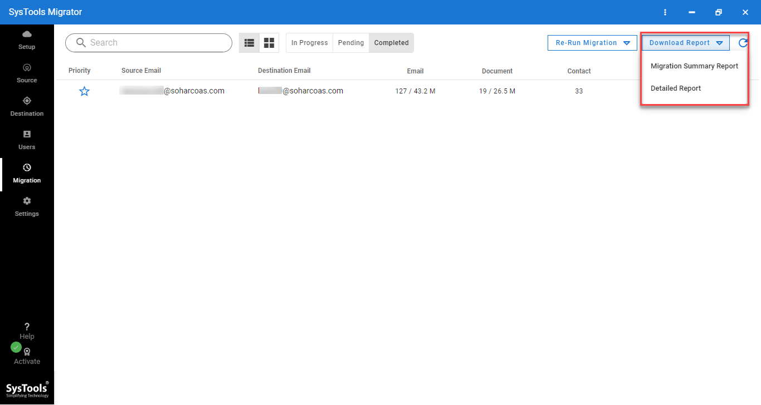The height and width of the screenshot is (405, 761).
Task: Sort by the Source Email column header
Action: click(x=141, y=71)
